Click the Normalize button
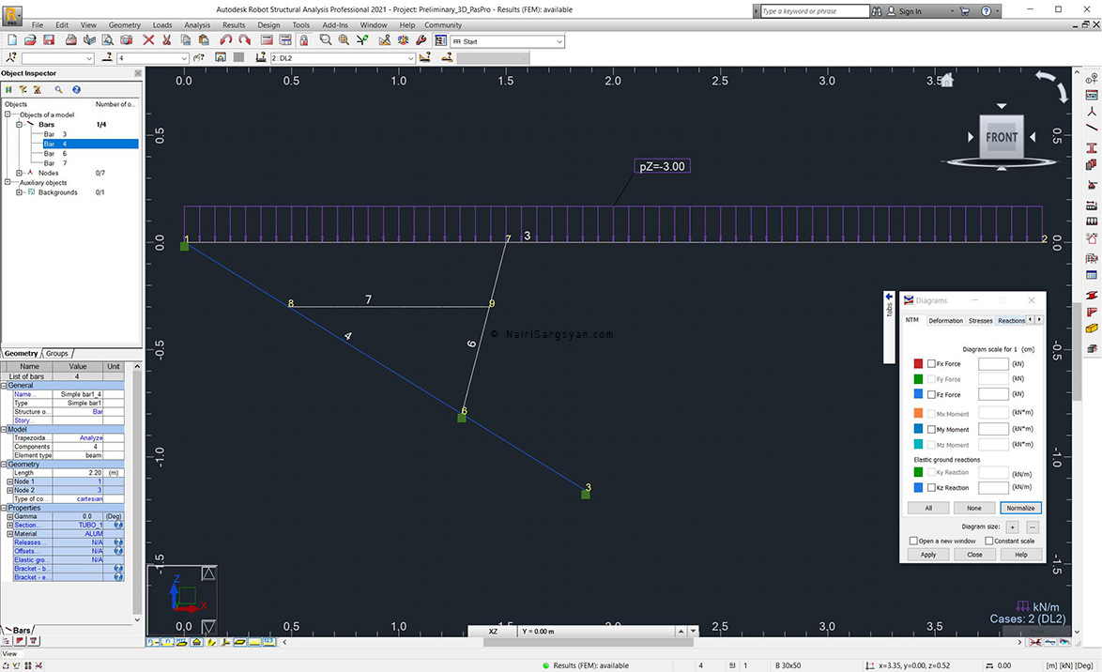The width and height of the screenshot is (1102, 672). (1020, 508)
